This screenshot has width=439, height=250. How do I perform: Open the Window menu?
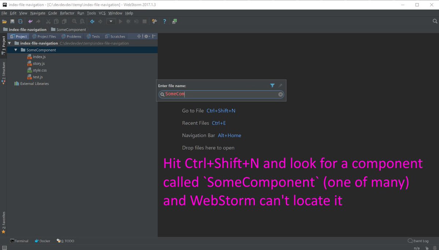pyautogui.click(x=115, y=13)
